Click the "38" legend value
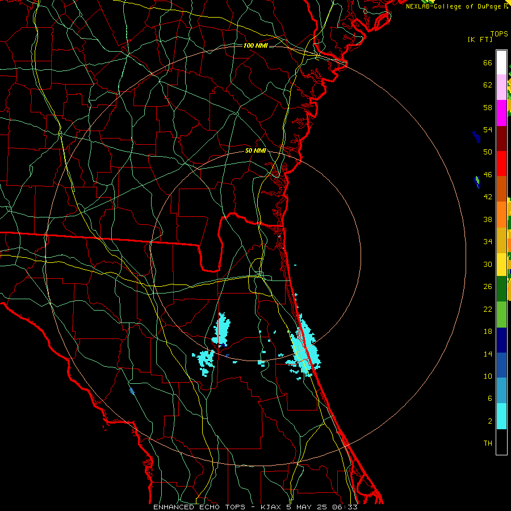The width and height of the screenshot is (511, 511). click(x=488, y=219)
